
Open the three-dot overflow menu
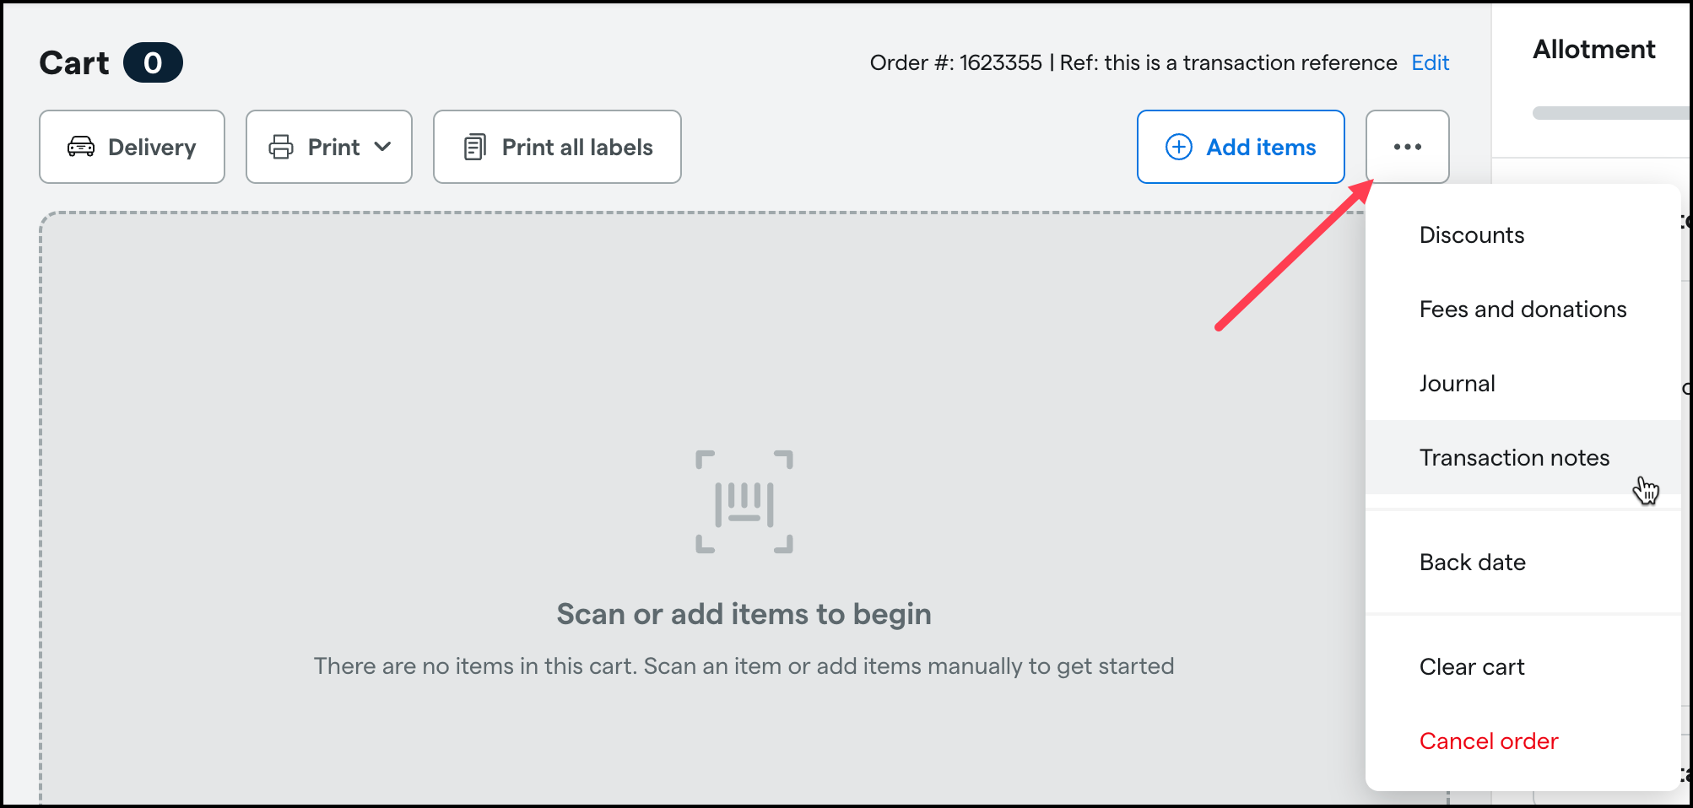tap(1407, 147)
